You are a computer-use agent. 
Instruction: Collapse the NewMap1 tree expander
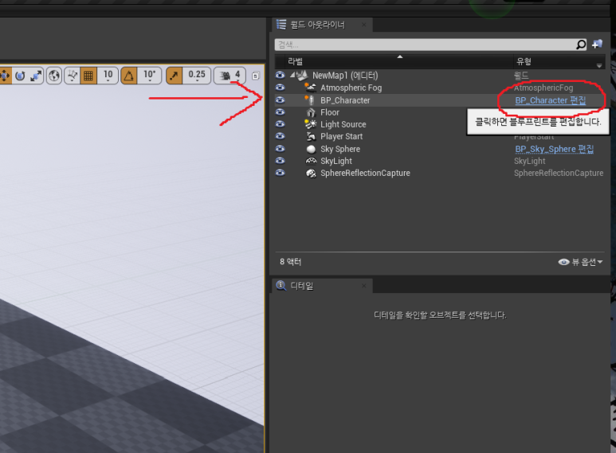[292, 75]
